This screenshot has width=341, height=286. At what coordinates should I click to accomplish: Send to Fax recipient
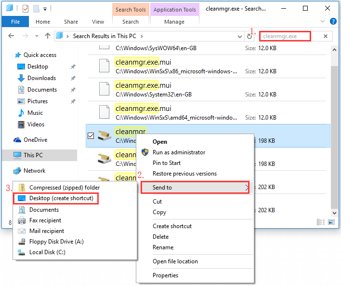45,220
